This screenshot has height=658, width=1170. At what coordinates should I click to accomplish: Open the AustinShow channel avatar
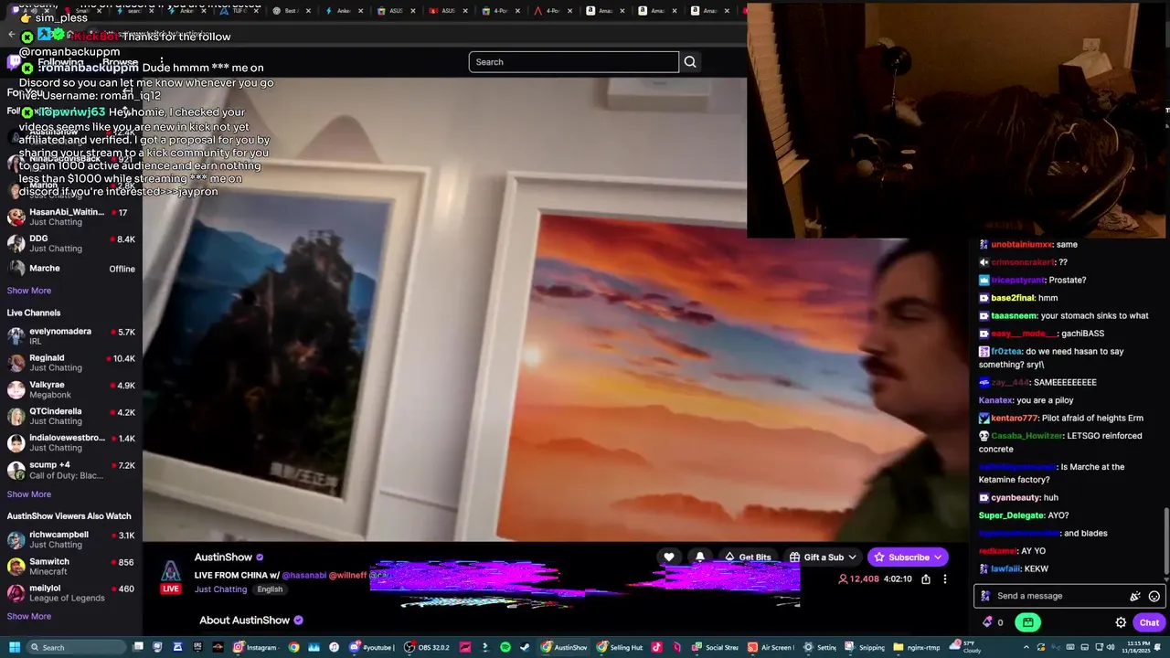point(171,573)
